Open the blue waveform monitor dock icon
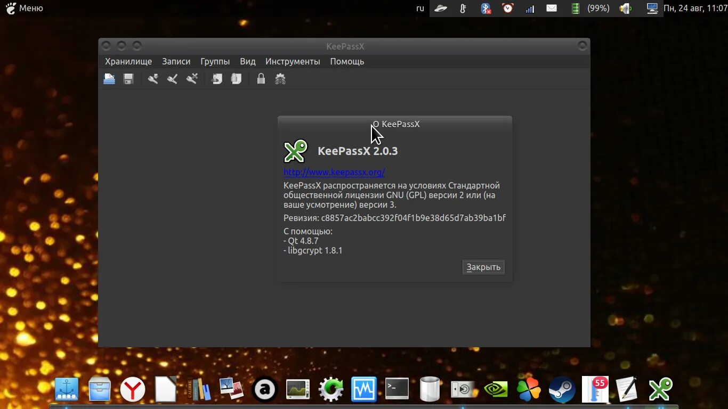The image size is (728, 409). tap(363, 389)
